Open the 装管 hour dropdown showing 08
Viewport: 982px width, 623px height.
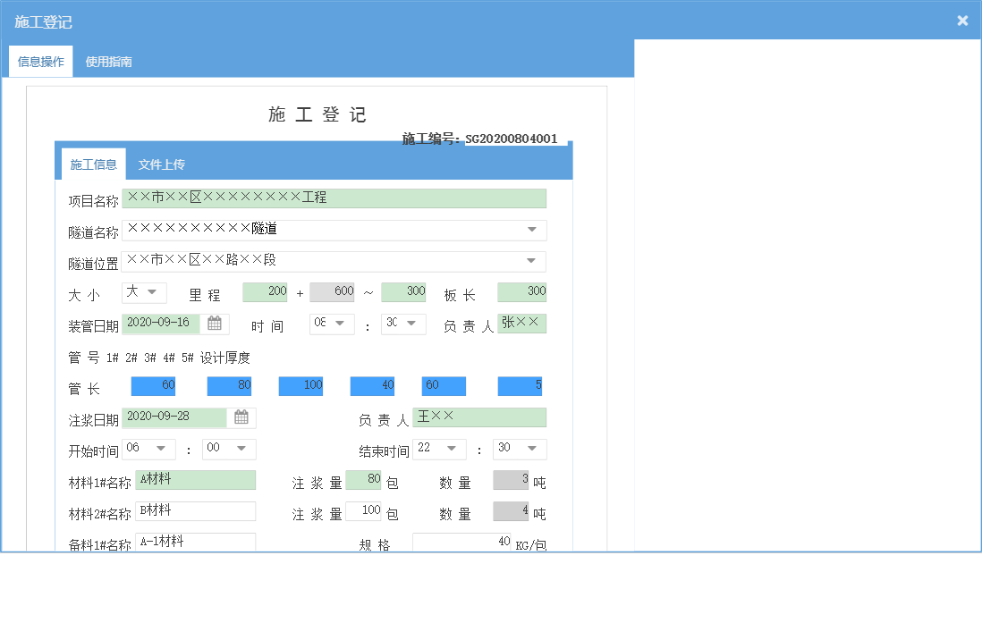[332, 324]
